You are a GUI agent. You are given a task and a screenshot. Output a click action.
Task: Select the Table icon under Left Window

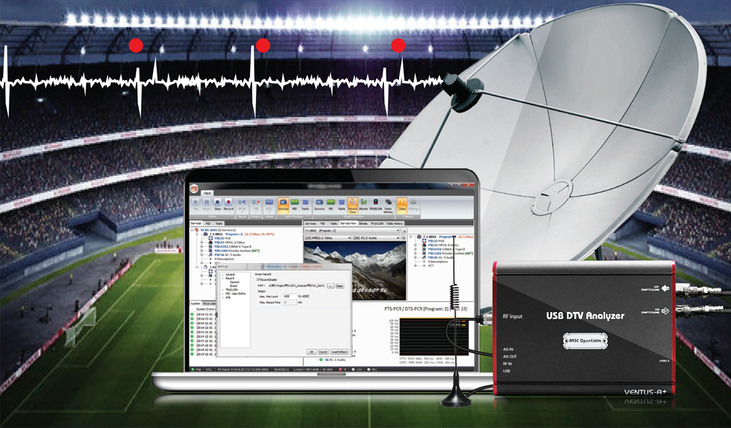click(305, 204)
